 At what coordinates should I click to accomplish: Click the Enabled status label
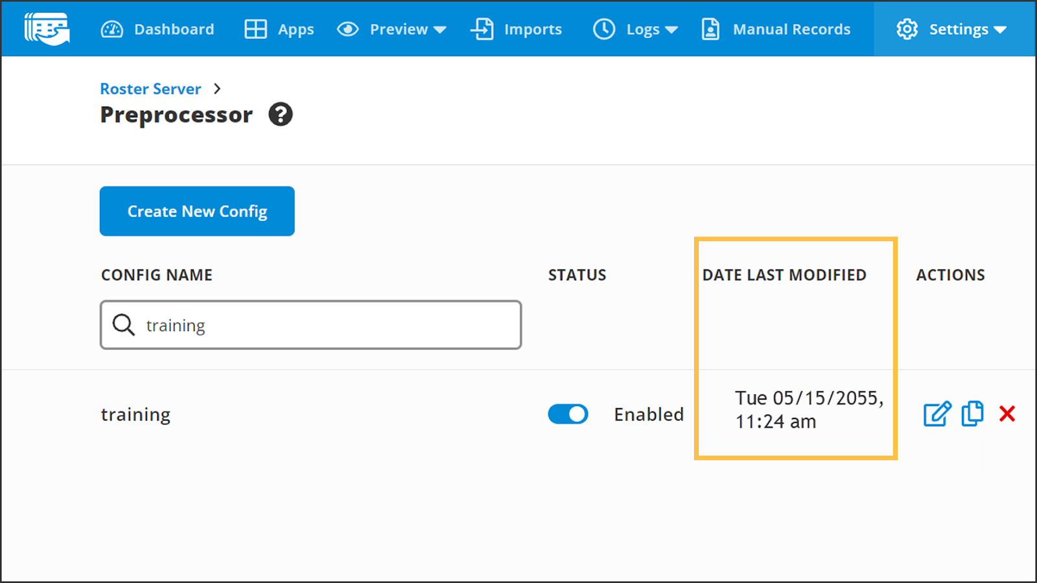tap(649, 414)
